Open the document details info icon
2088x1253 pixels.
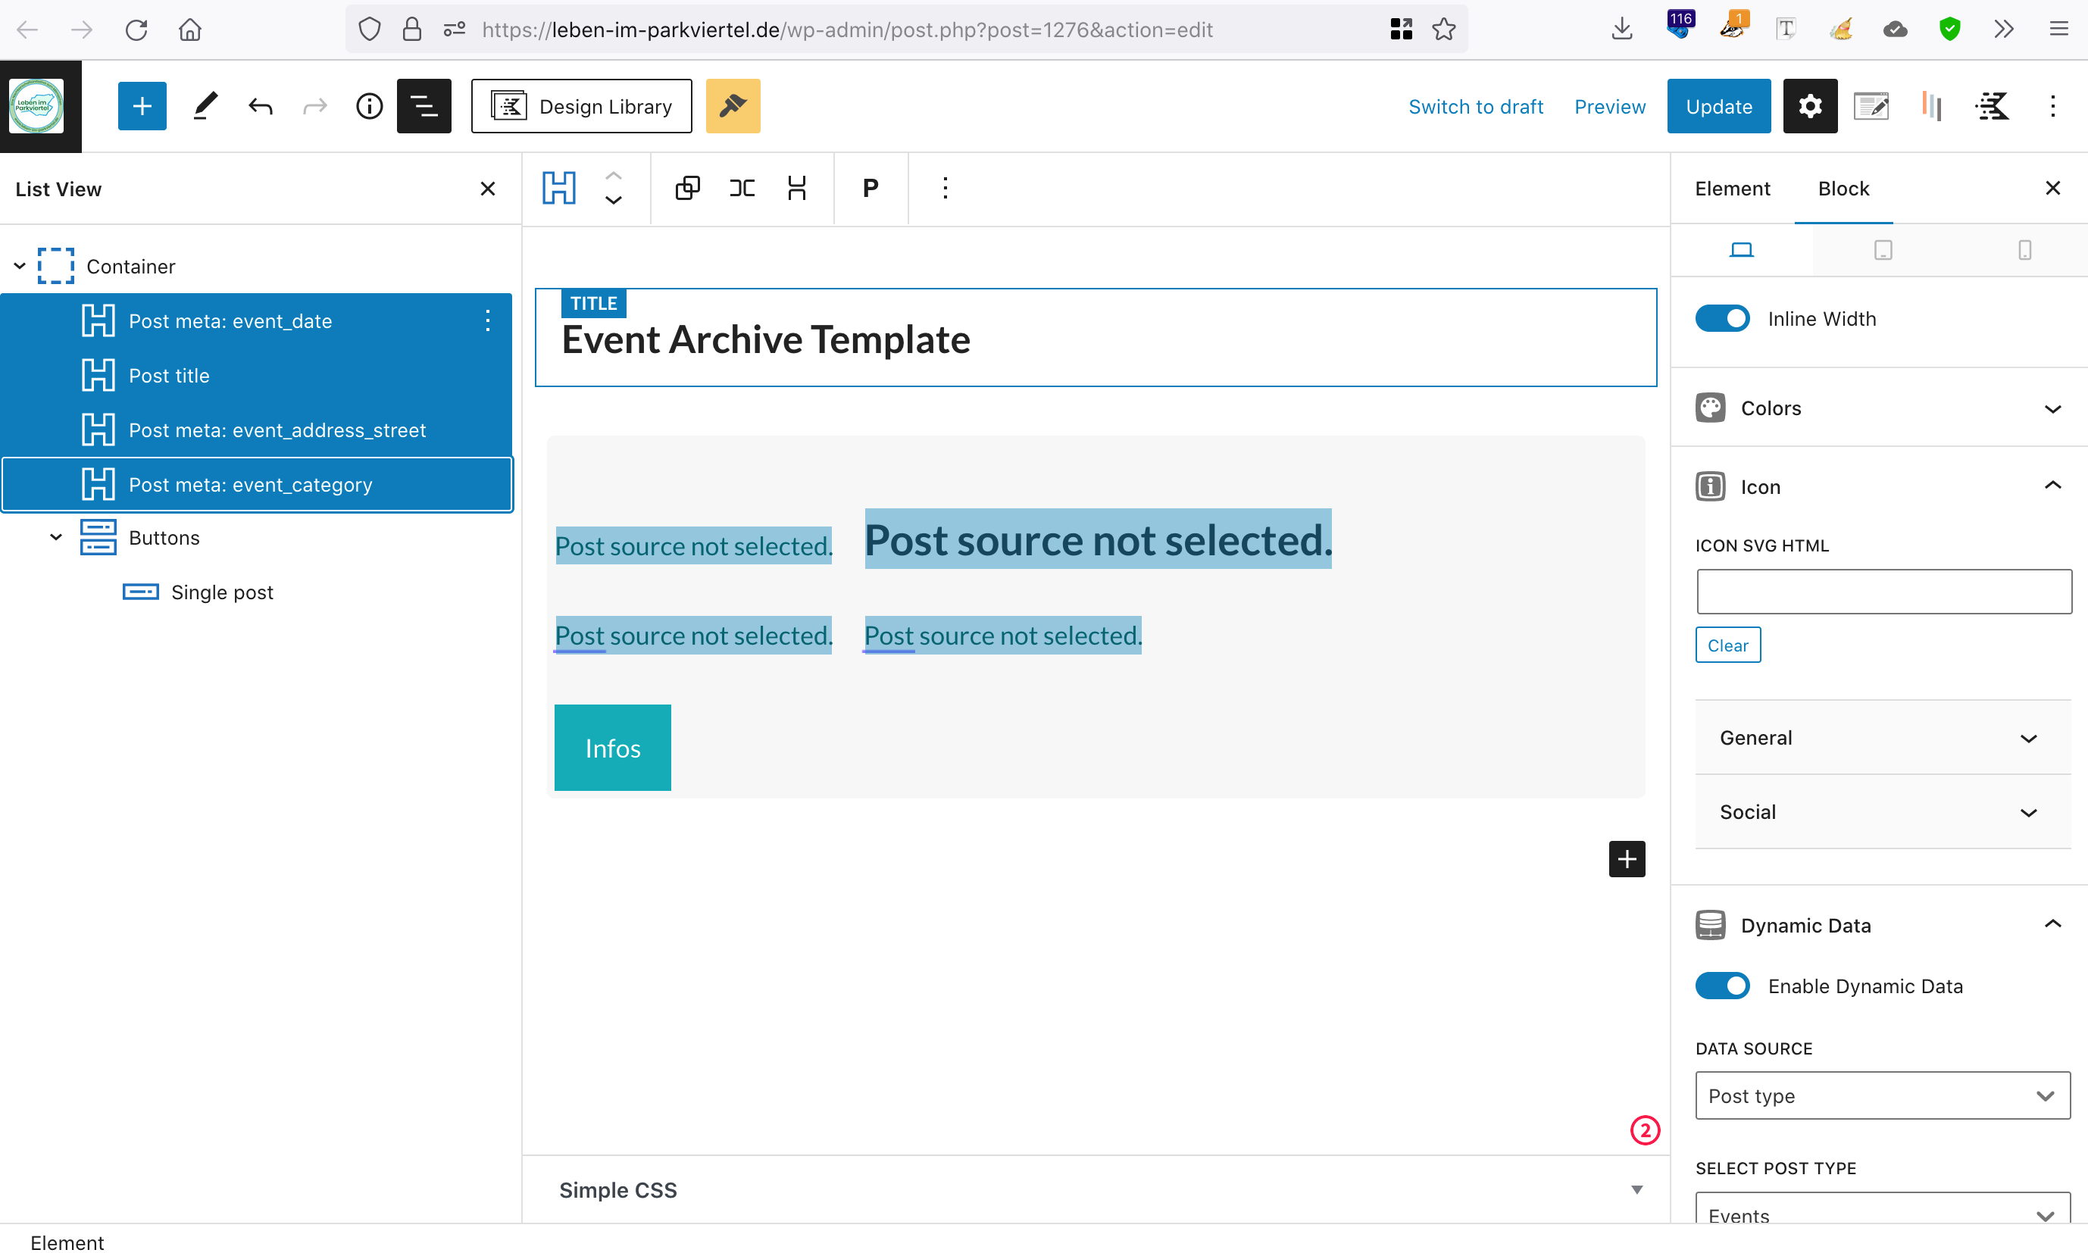pos(369,106)
